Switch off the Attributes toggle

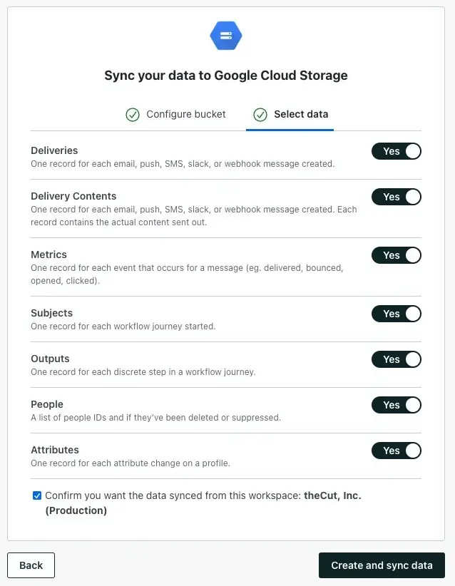coord(397,451)
